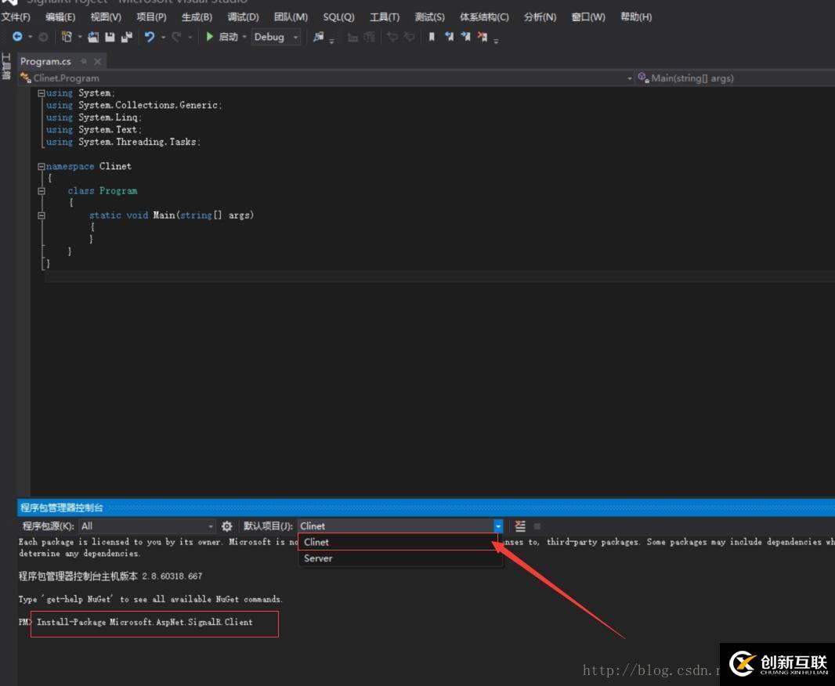The width and height of the screenshot is (835, 686).
Task: Collapse the class Program block
Action: 41,191
